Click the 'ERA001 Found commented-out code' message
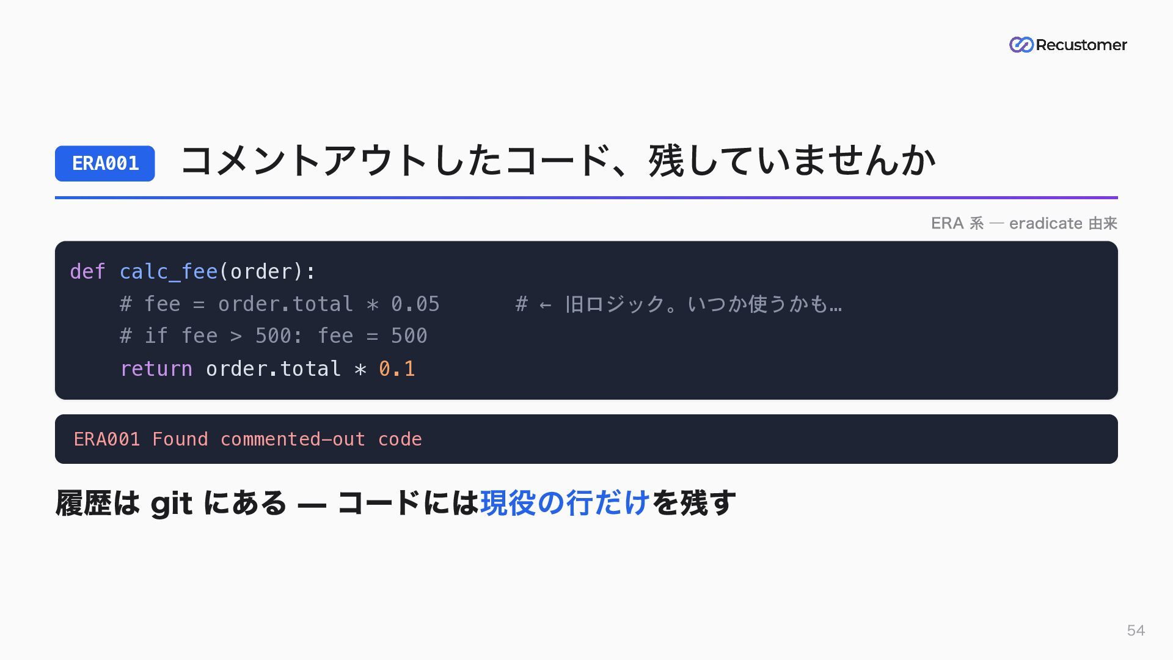This screenshot has width=1173, height=660. [x=247, y=439]
